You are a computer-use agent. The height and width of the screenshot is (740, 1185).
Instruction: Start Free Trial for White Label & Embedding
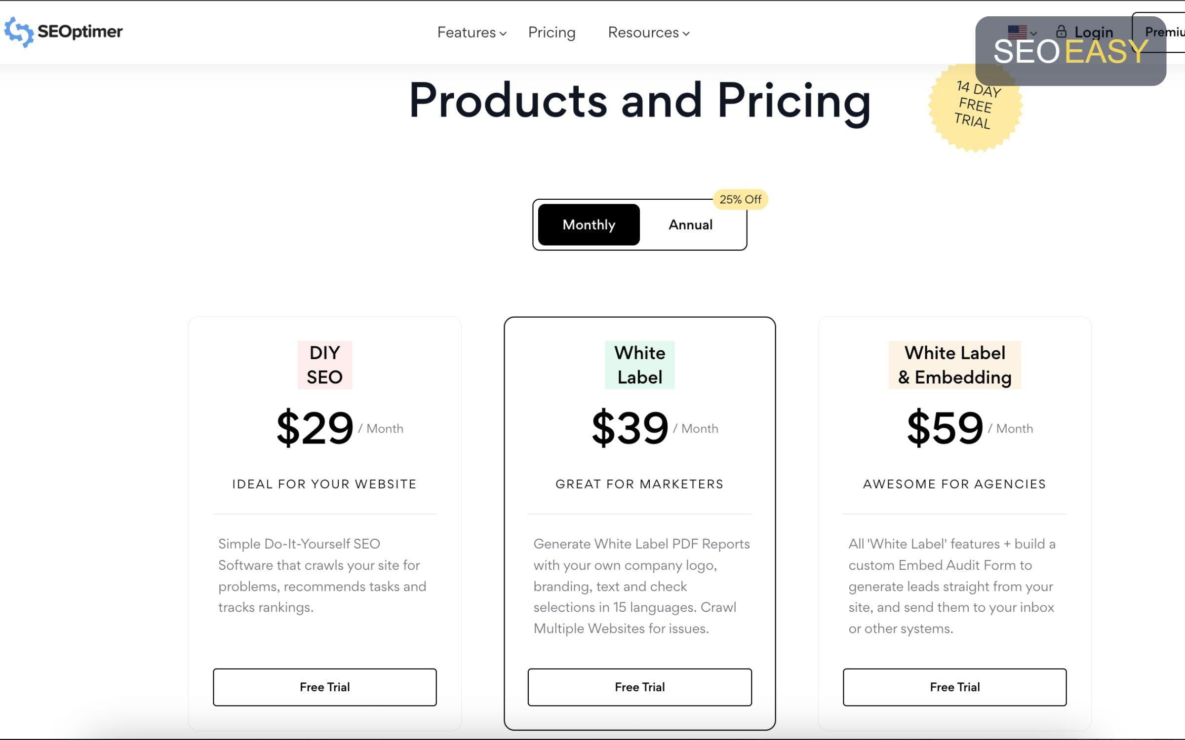[954, 687]
